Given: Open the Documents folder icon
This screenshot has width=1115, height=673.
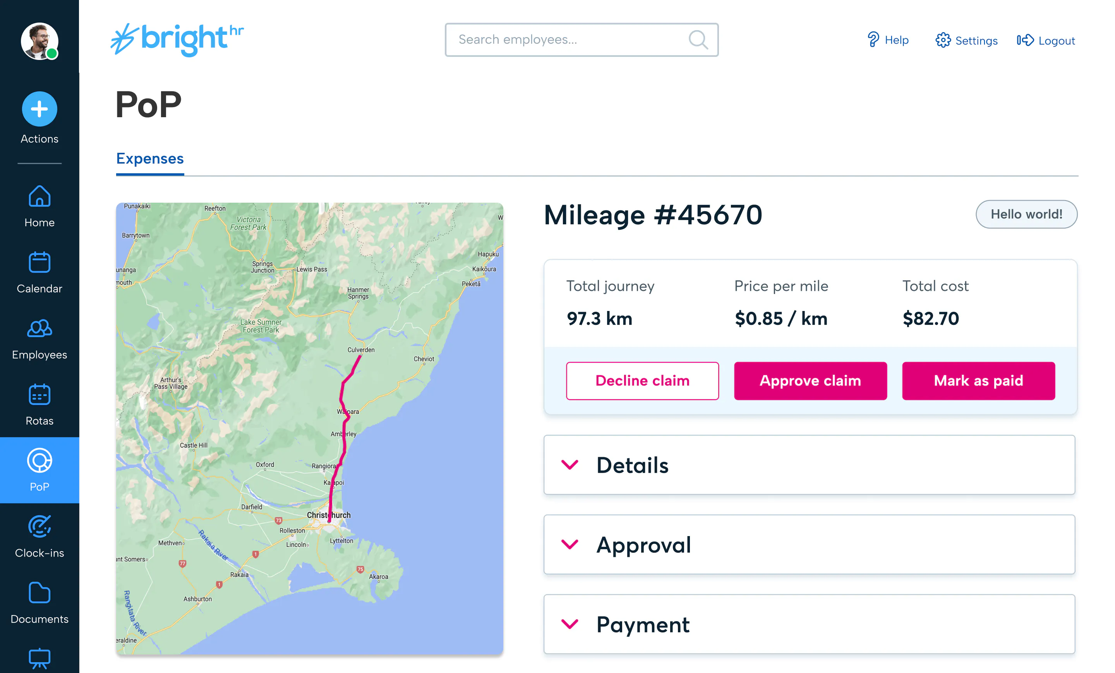Looking at the screenshot, I should [x=39, y=593].
